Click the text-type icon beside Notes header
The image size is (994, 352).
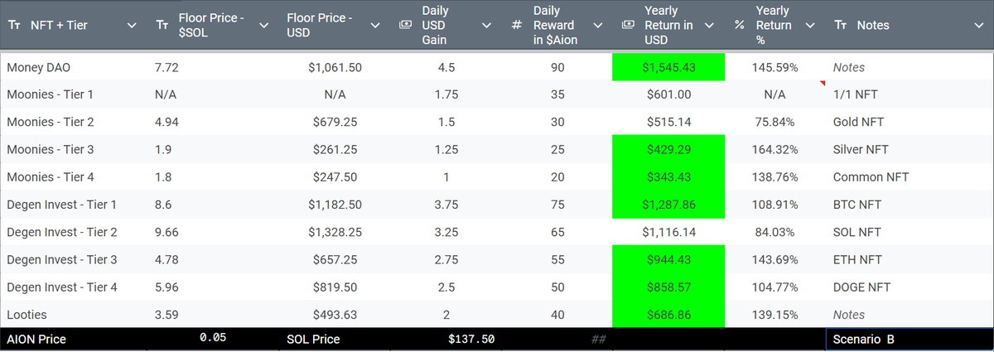tap(841, 26)
